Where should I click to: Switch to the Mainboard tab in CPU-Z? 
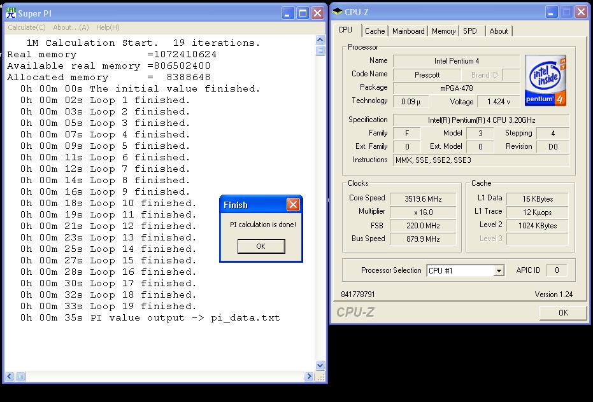408,31
